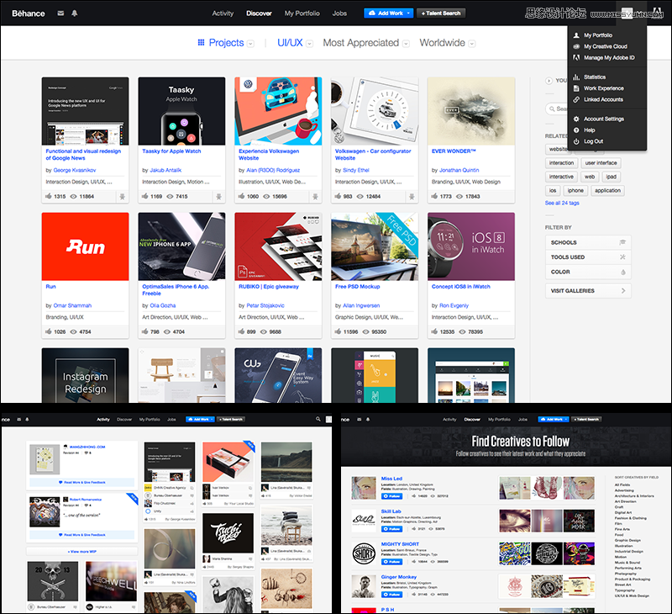
Task: Click the Projects grid icon
Action: click(201, 43)
